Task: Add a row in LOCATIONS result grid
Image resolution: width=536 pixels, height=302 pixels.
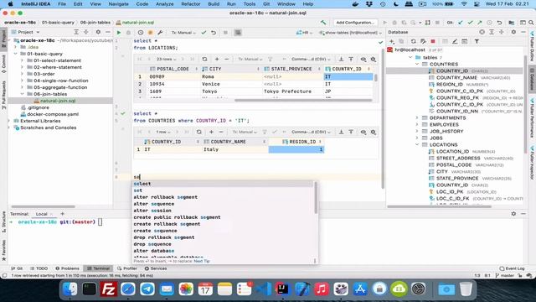Action: (x=217, y=59)
